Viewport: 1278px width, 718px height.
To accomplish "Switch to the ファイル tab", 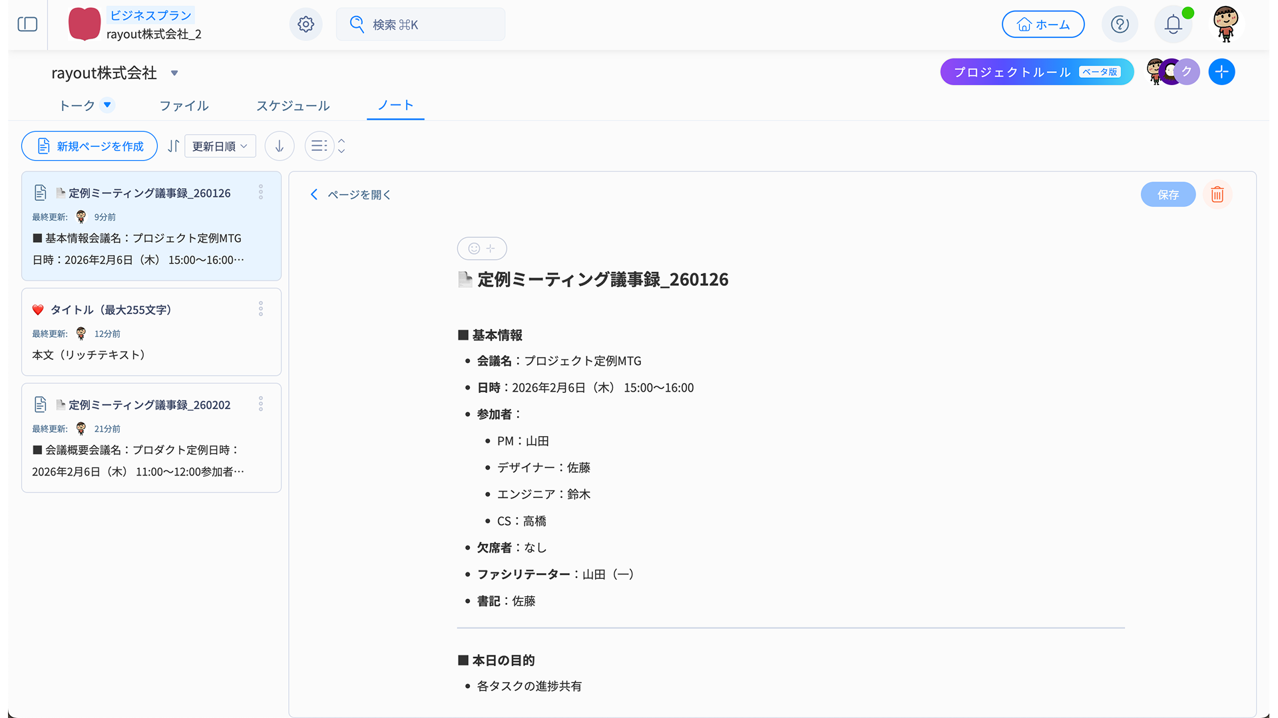I will 184,106.
